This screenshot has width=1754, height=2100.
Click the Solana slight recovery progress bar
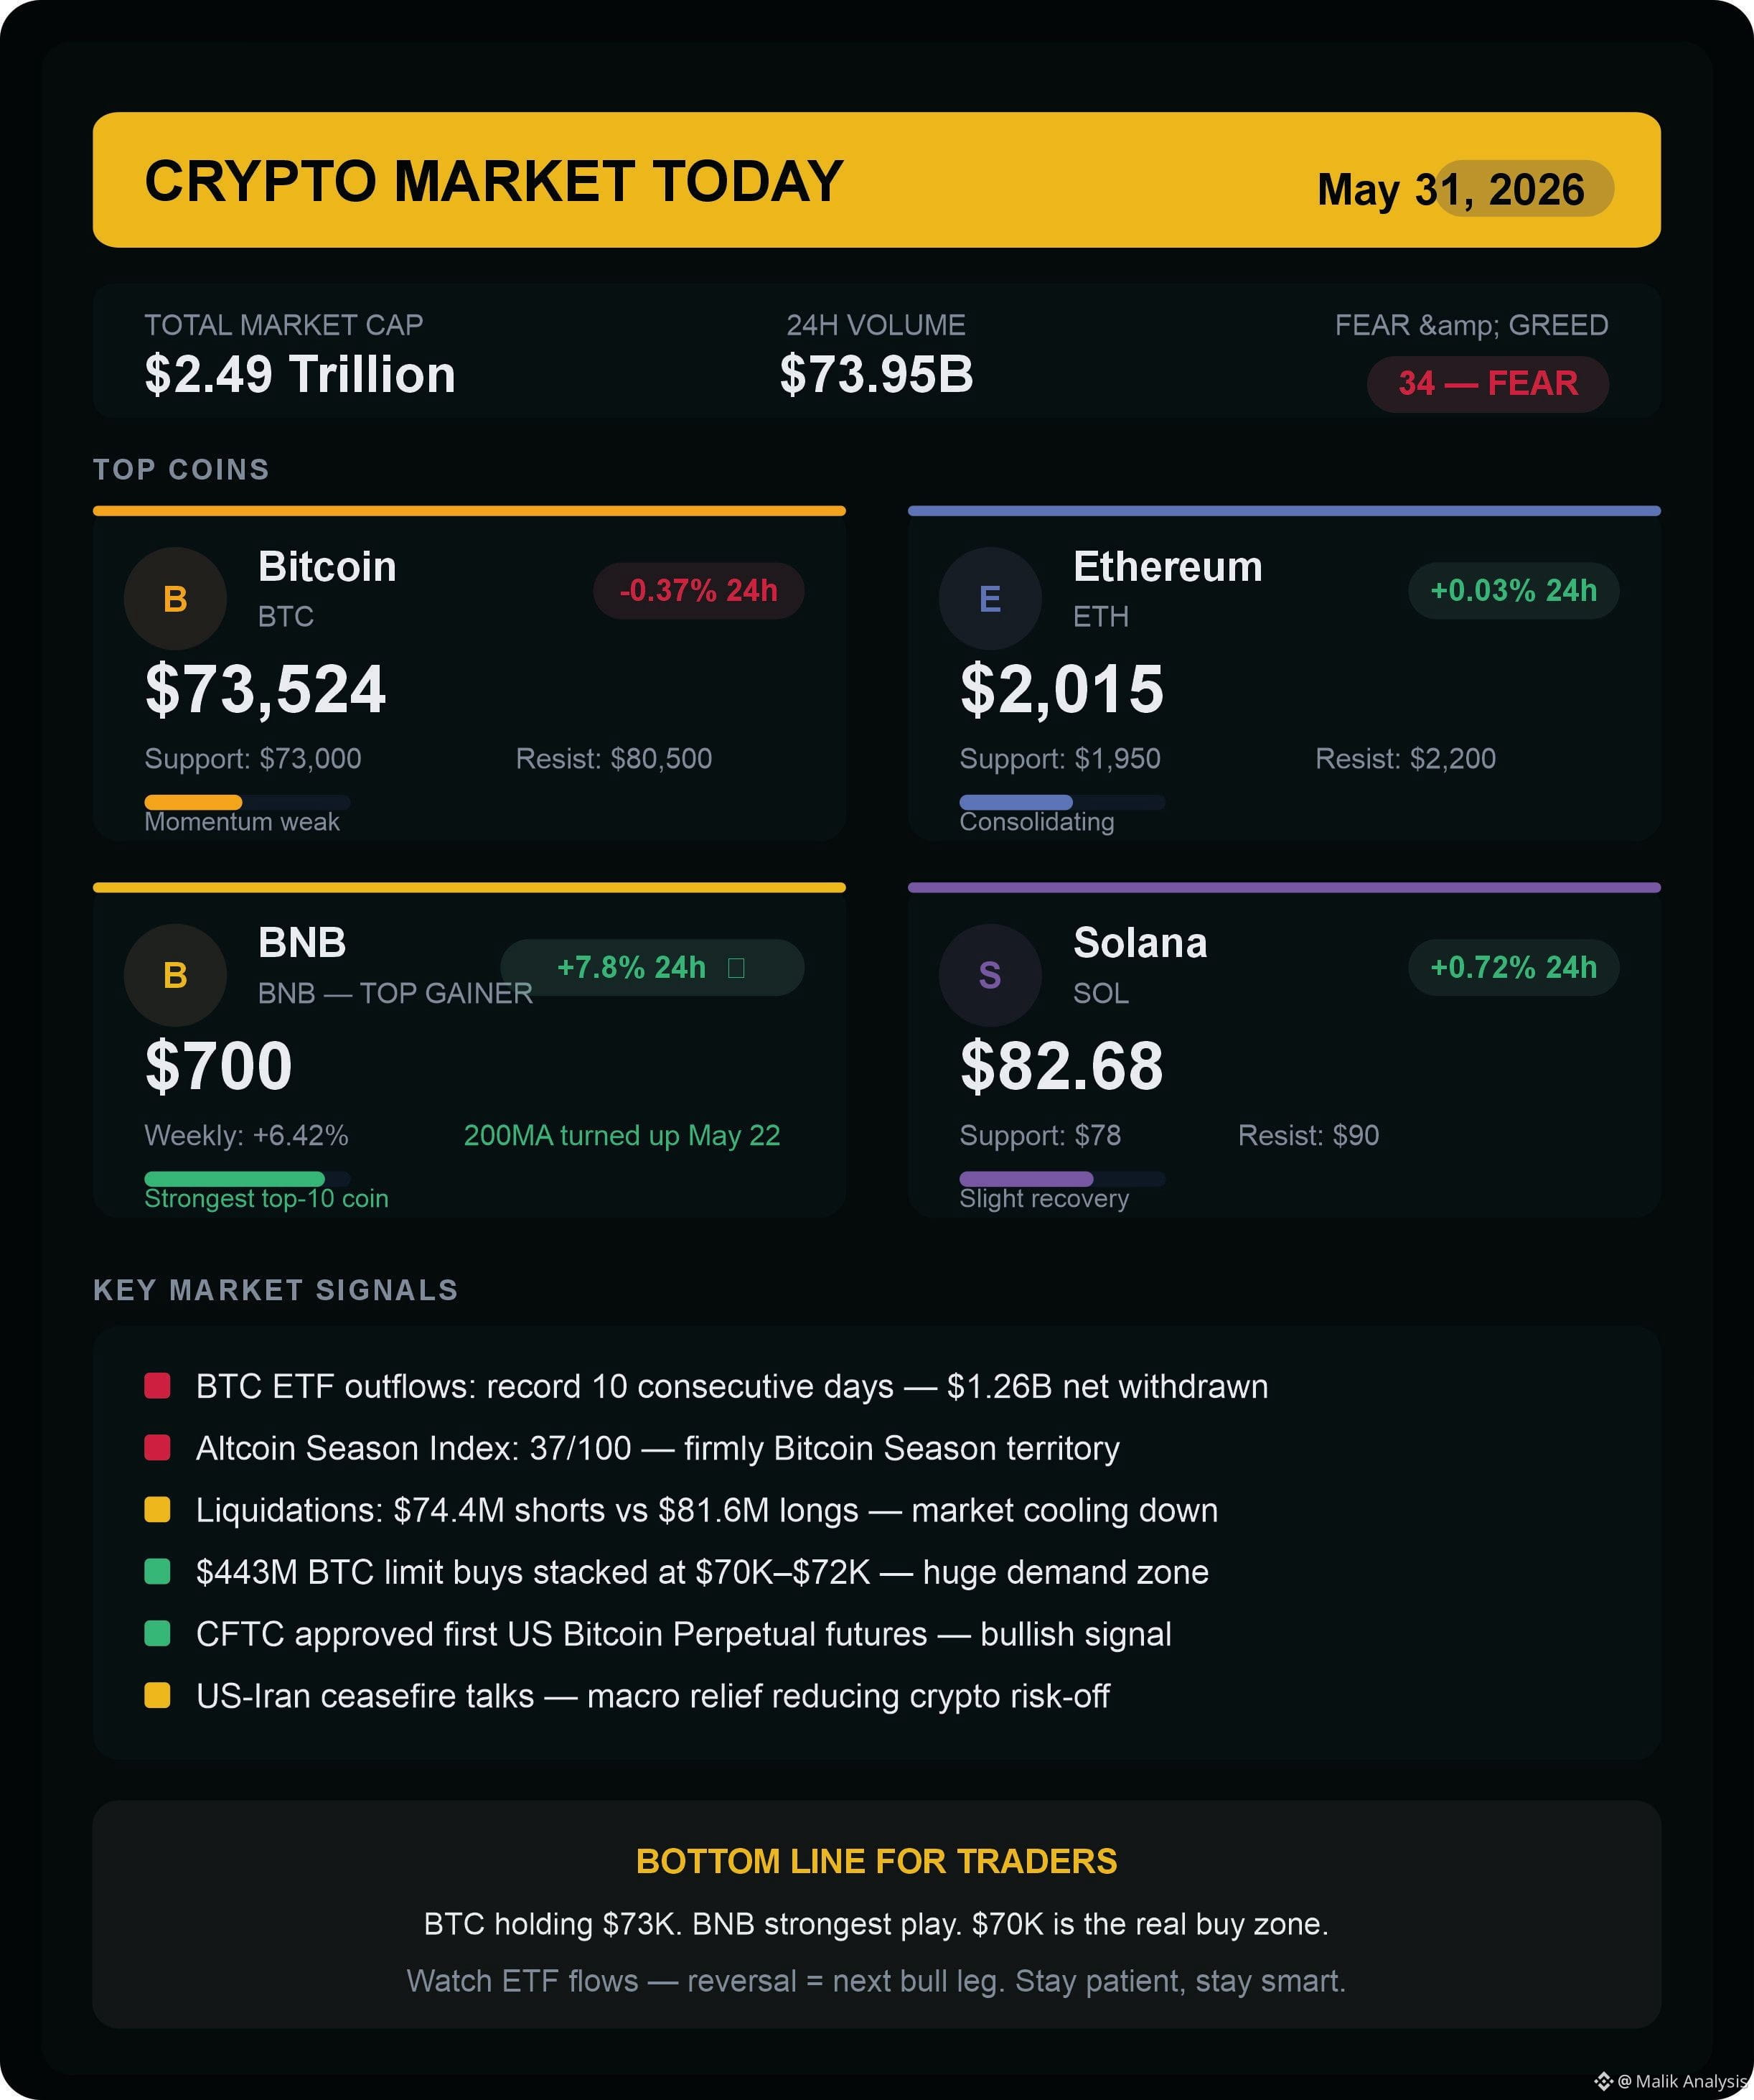[1061, 1178]
